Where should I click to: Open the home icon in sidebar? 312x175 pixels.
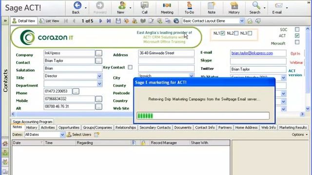5,143
